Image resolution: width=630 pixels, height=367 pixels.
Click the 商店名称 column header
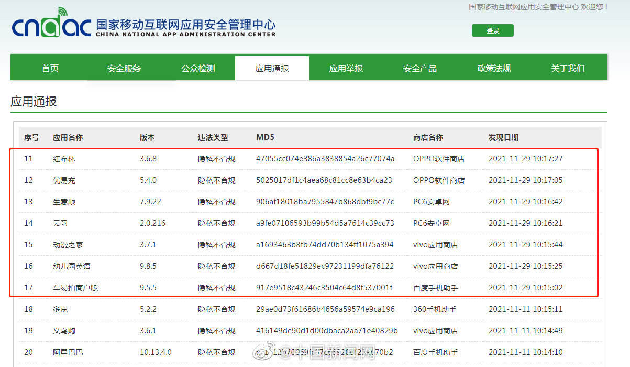pyautogui.click(x=428, y=137)
